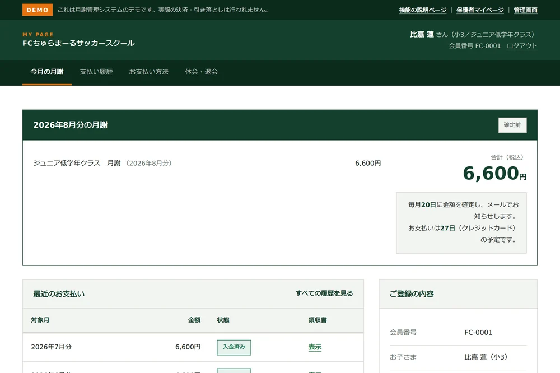Click the 領収書 column header

tap(318, 320)
